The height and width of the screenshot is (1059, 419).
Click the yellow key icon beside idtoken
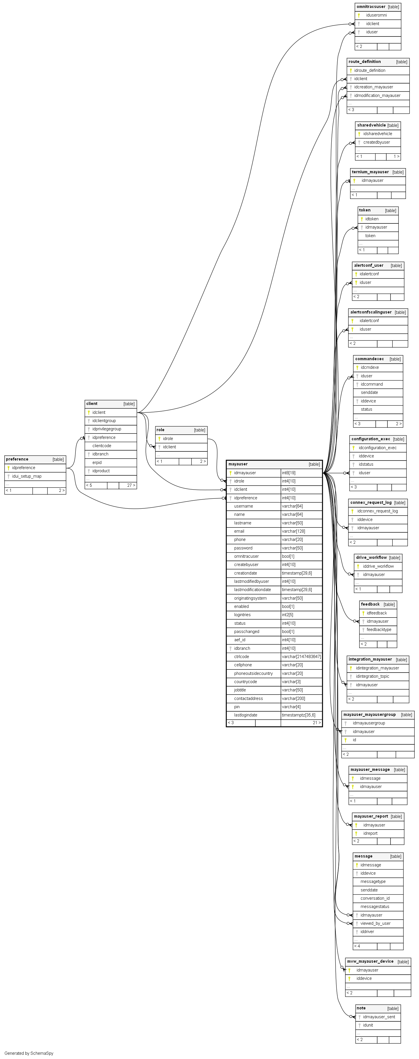[x=362, y=219]
